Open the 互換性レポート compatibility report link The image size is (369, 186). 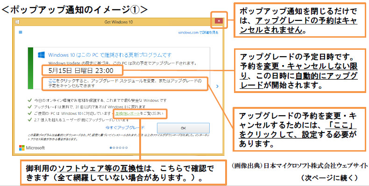pyautogui.click(x=128, y=113)
